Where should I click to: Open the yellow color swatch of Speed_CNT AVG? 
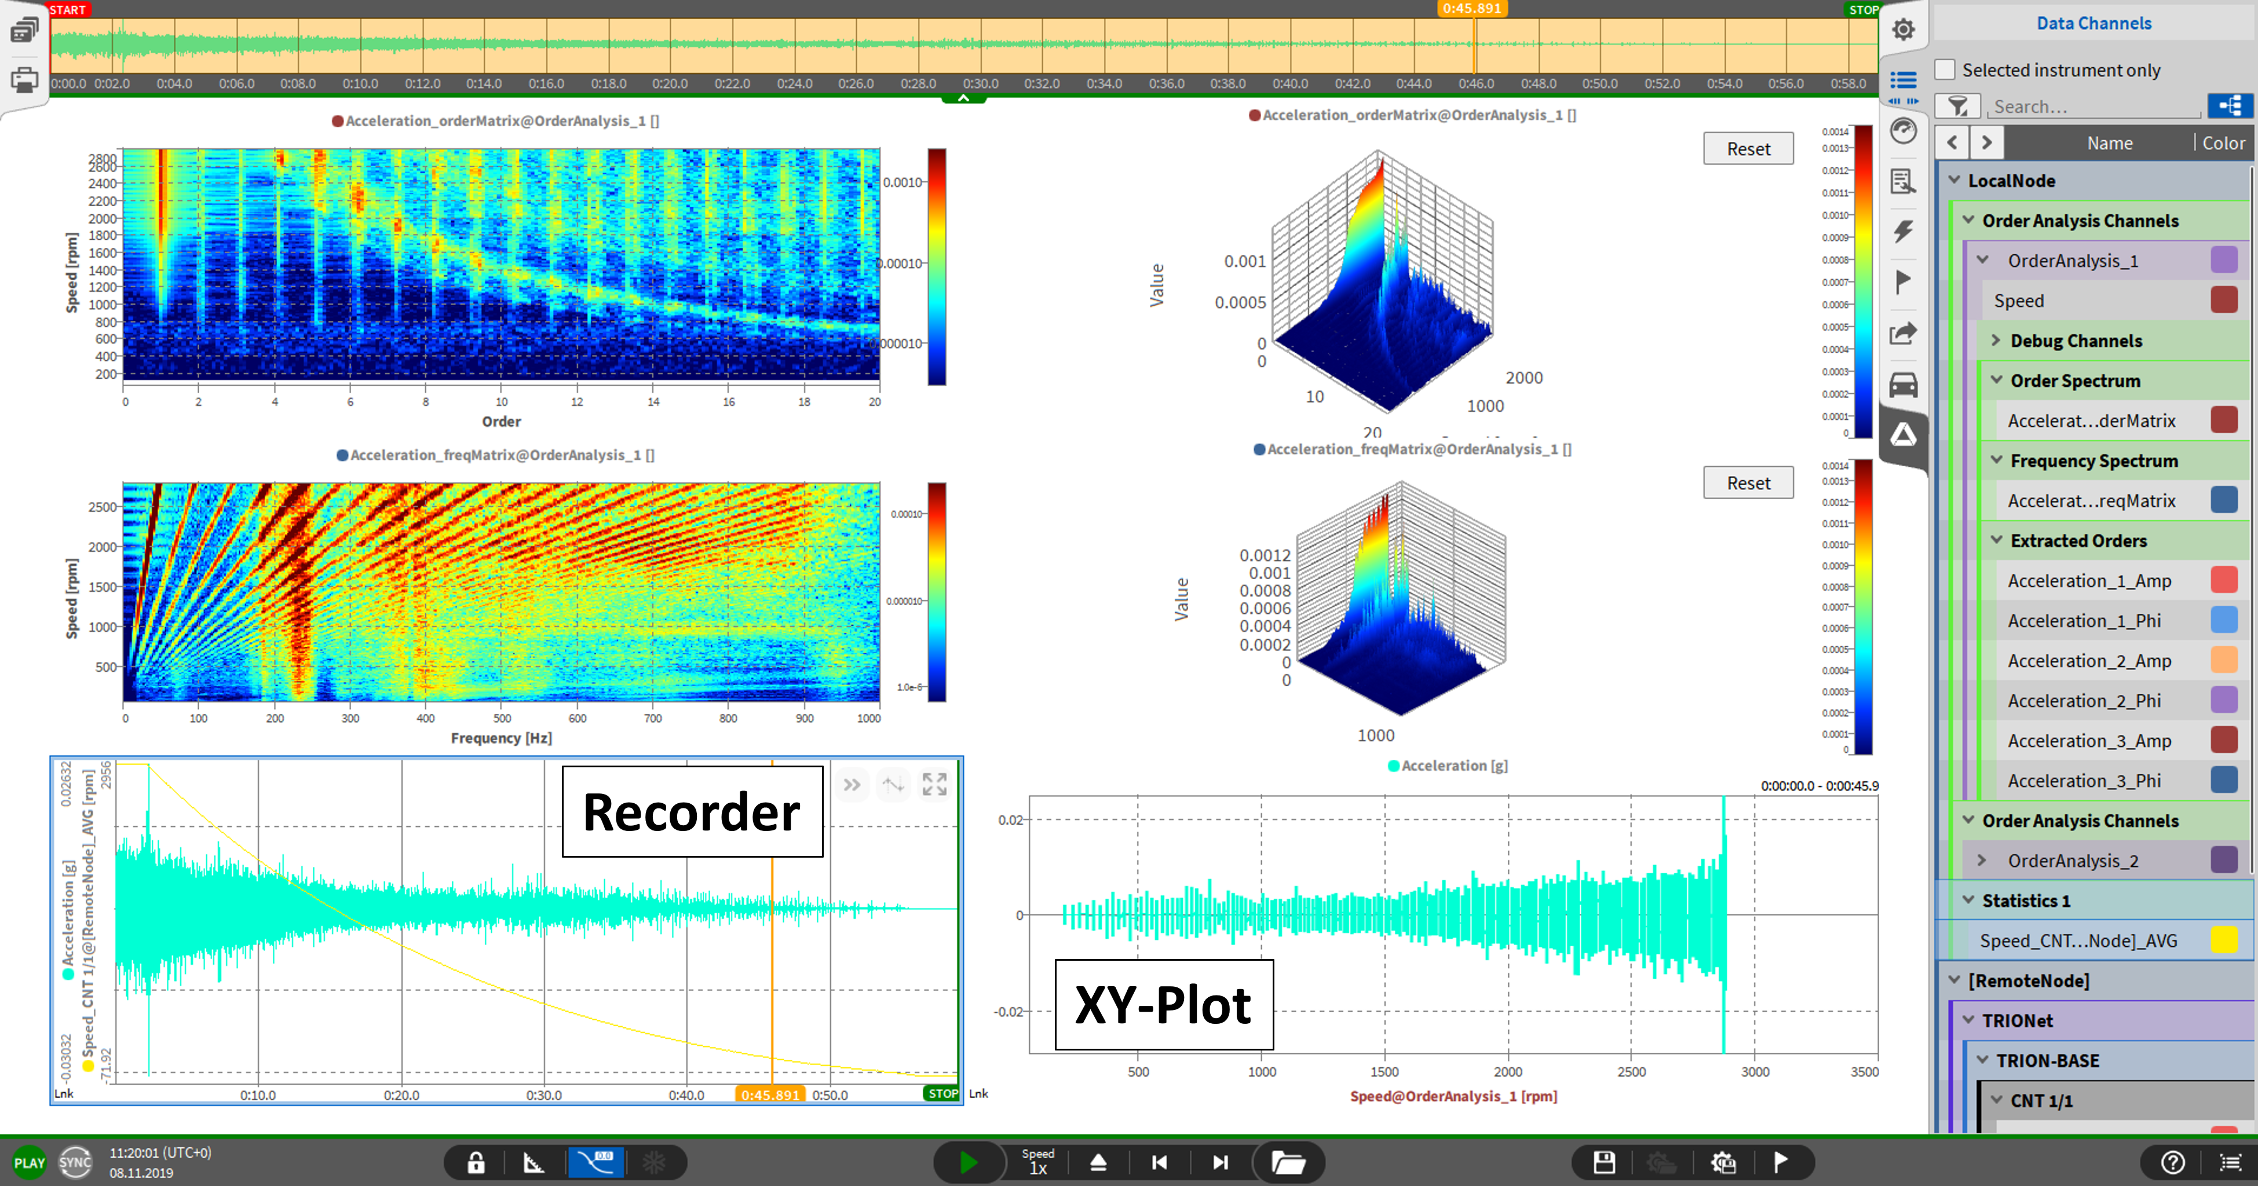tap(2224, 940)
